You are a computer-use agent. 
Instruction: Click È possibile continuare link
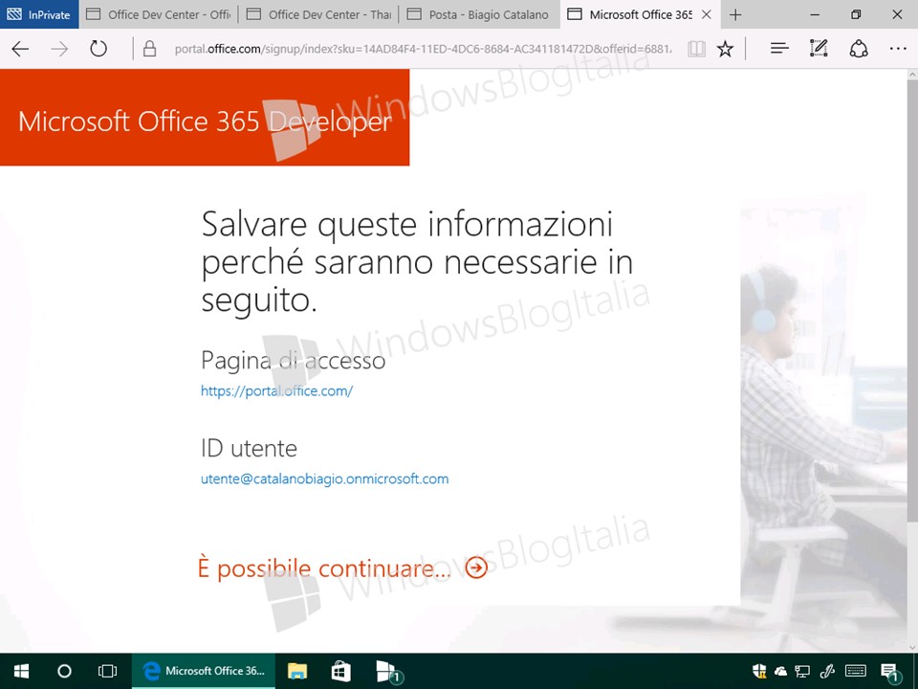[x=324, y=568]
